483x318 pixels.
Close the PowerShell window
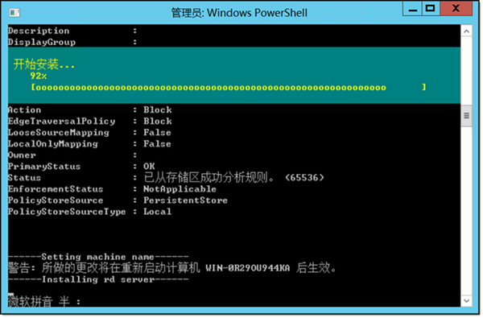pyautogui.click(x=456, y=9)
